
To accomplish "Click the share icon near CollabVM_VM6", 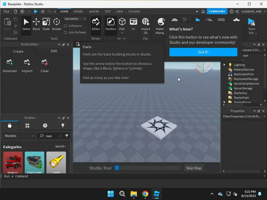I will pos(237,11).
